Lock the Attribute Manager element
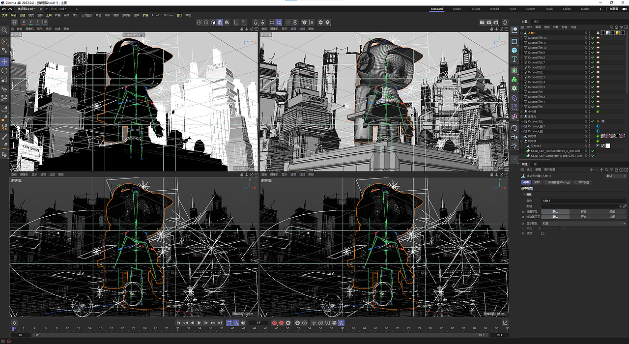Screen dimensions: 629x344 (x=616, y=170)
